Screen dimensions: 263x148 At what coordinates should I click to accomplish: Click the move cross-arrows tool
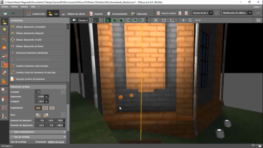pyautogui.click(x=183, y=20)
